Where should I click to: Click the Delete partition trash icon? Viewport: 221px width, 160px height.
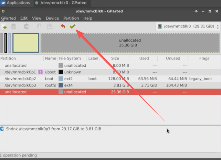(x=13, y=26)
